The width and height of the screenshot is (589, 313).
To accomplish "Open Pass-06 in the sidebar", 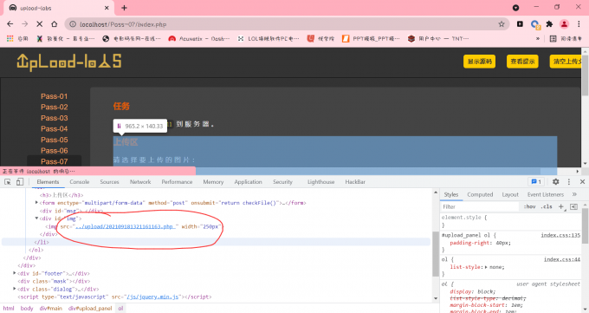I will [55, 151].
